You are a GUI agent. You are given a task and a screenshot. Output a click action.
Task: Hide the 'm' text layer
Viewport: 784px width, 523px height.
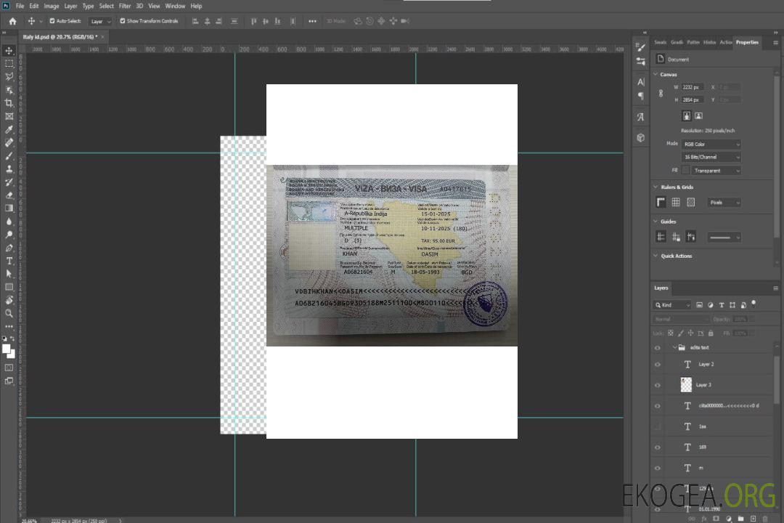pos(658,468)
